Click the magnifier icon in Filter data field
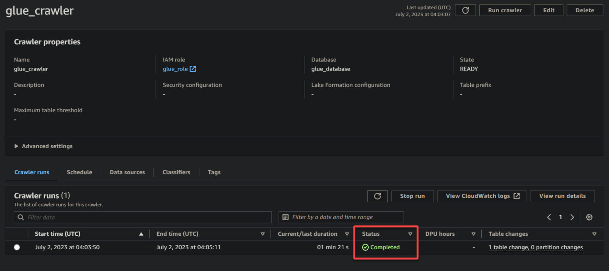This screenshot has width=609, height=271. (x=20, y=217)
